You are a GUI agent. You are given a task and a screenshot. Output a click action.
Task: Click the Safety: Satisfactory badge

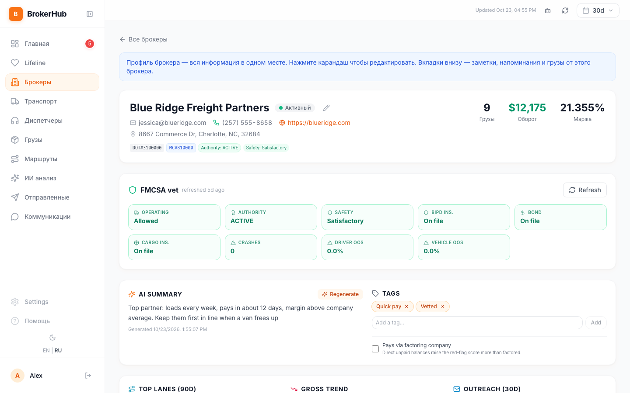pyautogui.click(x=266, y=148)
